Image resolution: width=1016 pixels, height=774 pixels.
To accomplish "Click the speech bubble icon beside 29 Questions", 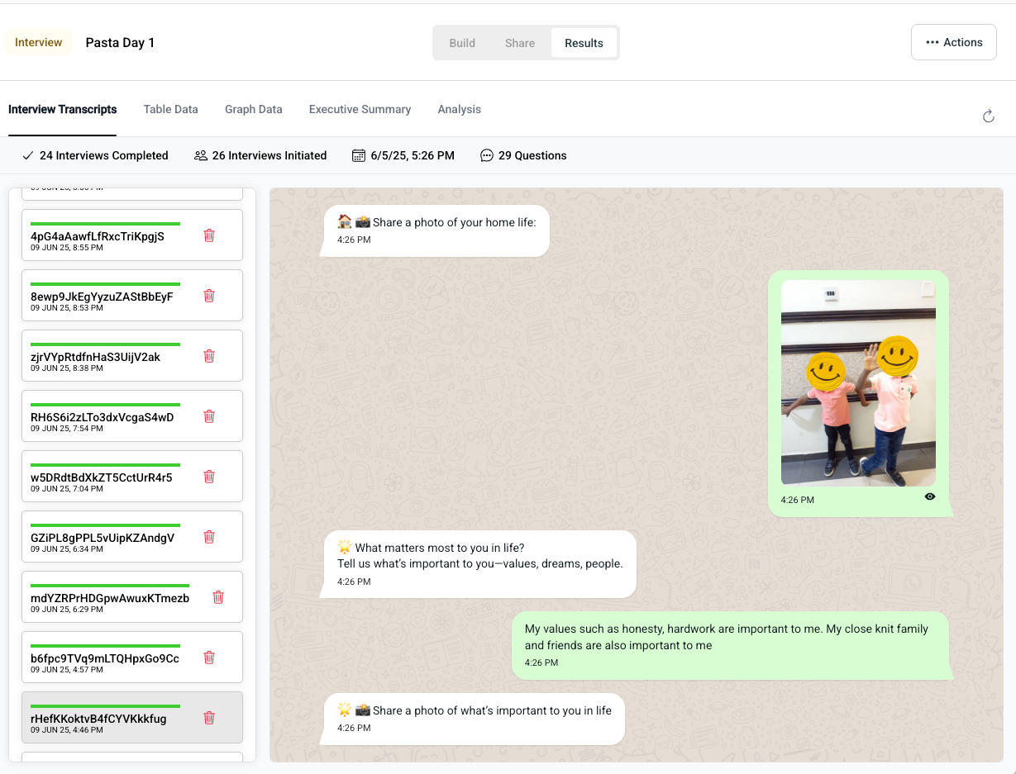I will click(x=487, y=155).
